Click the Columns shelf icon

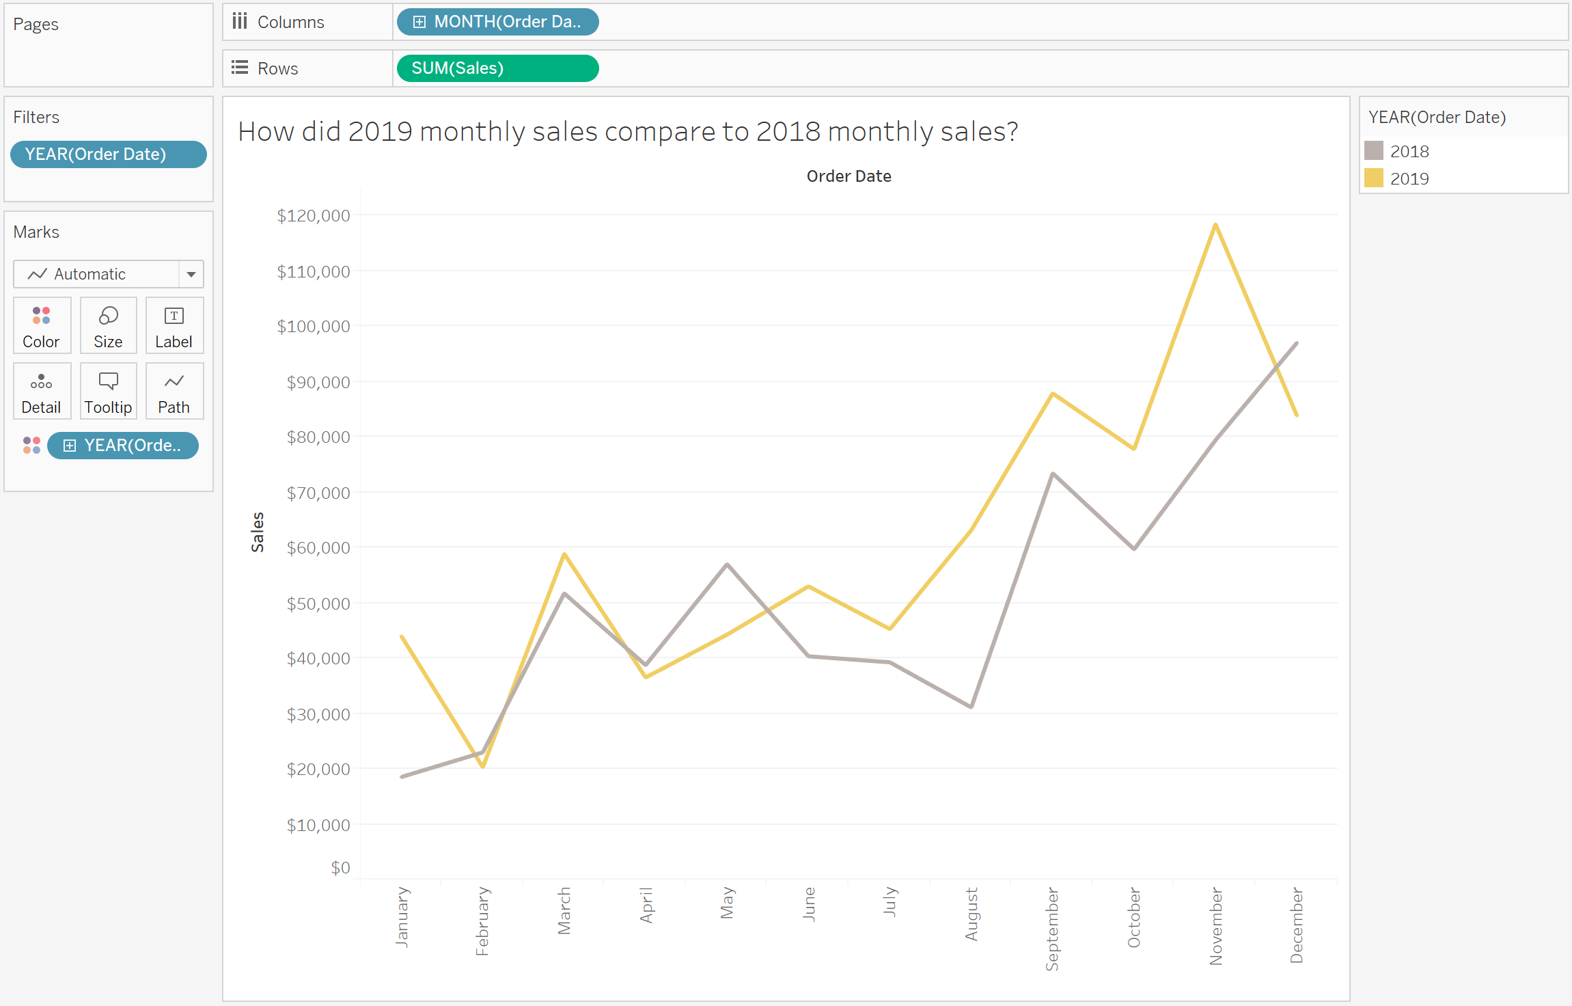(239, 22)
